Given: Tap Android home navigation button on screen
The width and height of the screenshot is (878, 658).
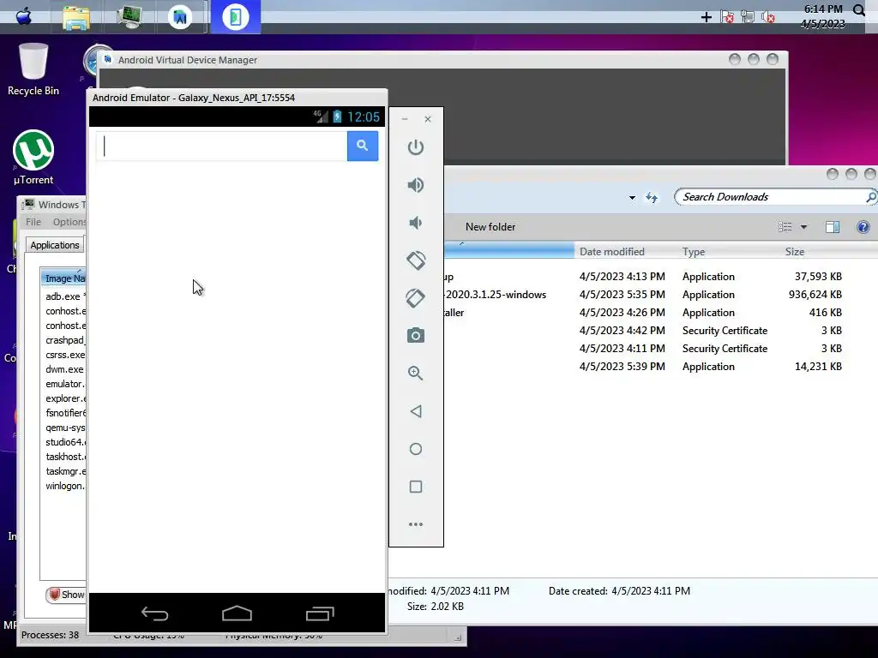Looking at the screenshot, I should click(x=237, y=613).
